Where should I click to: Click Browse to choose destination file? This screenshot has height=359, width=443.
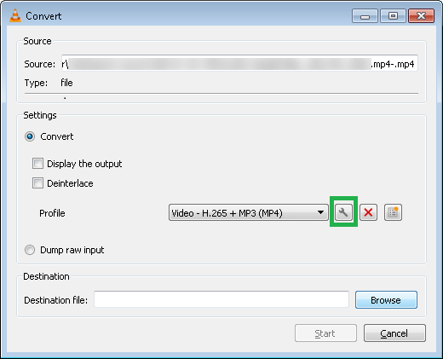click(386, 299)
